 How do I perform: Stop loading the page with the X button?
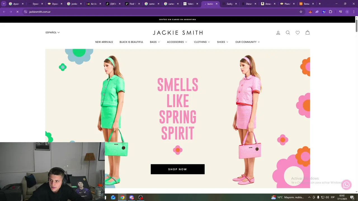coord(17,12)
